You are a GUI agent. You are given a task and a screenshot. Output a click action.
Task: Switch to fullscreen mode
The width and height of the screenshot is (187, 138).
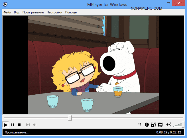(160, 125)
